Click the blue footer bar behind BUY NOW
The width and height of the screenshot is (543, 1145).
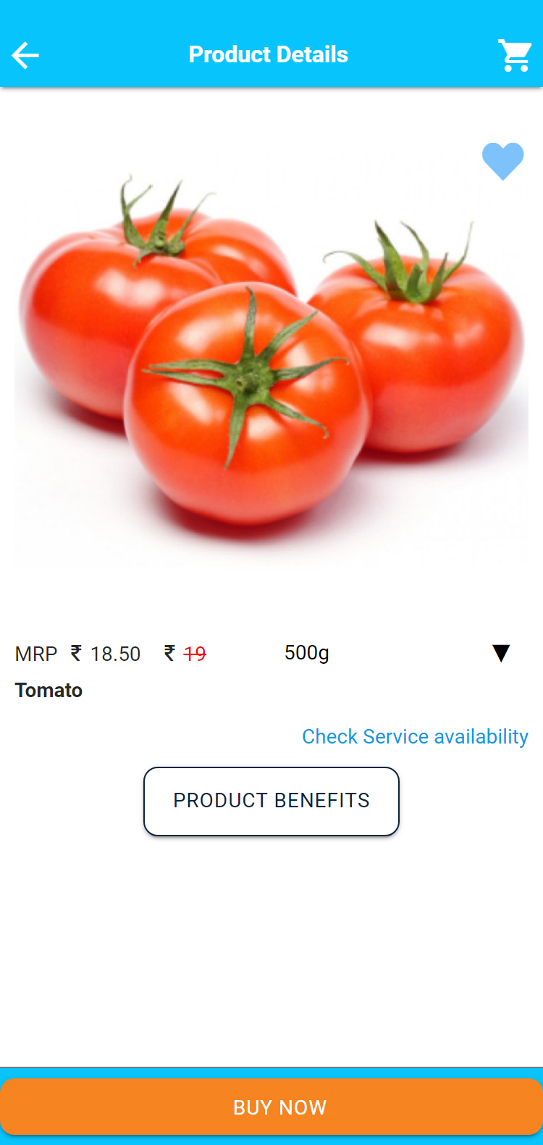tap(271, 1072)
